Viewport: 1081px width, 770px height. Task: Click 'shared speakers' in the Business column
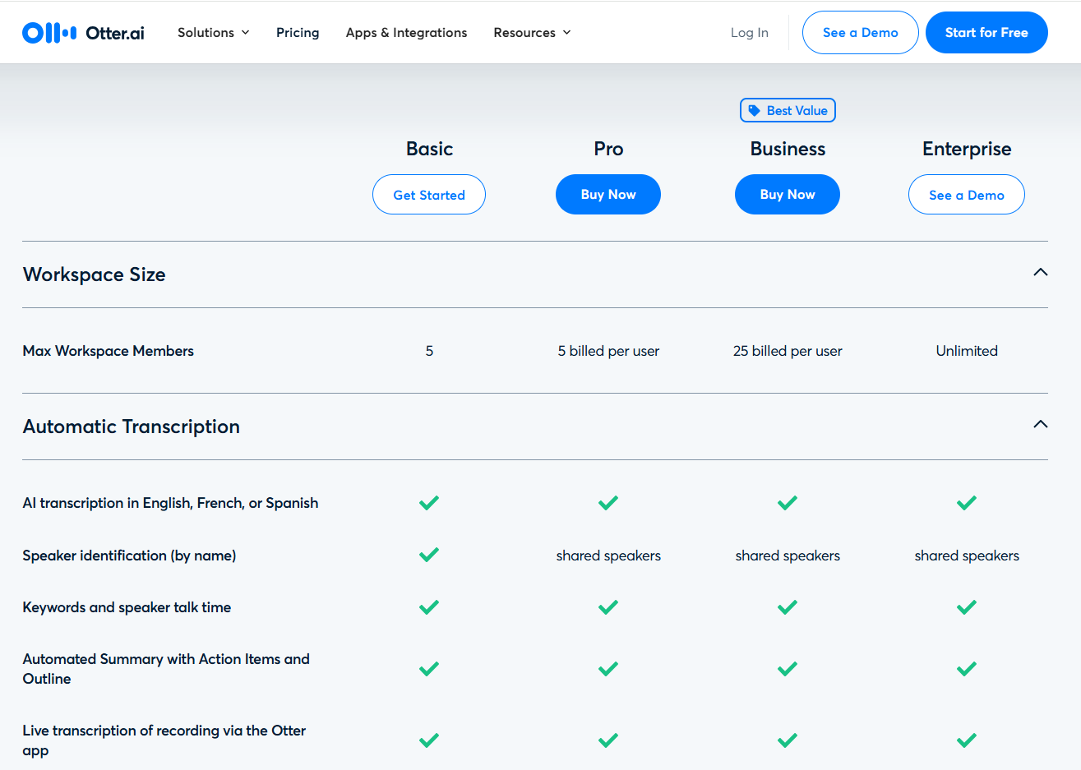click(788, 556)
